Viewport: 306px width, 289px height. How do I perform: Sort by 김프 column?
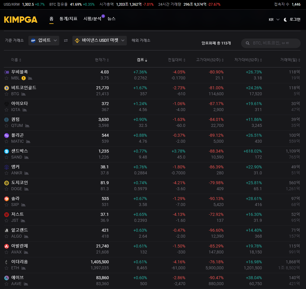(142, 60)
